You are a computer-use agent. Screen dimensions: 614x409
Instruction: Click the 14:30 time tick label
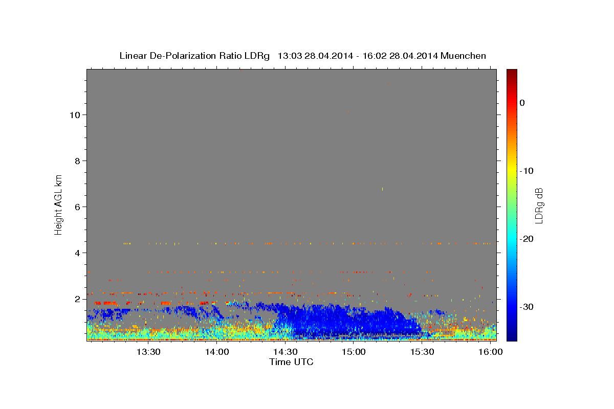(x=285, y=352)
